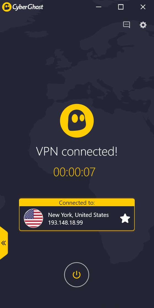Click the CyberGhost brand name text
Image resolution: width=154 pixels, height=308 pixels.
coord(28,7)
